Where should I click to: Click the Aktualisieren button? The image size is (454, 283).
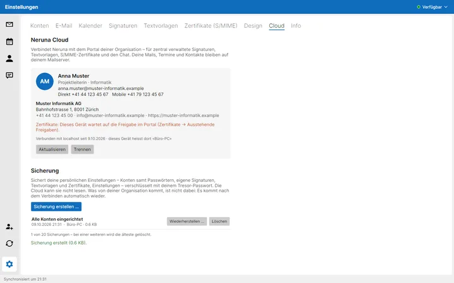pyautogui.click(x=52, y=149)
